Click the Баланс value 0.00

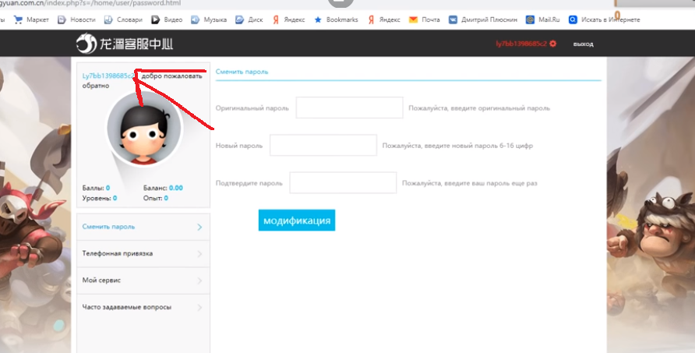(176, 188)
